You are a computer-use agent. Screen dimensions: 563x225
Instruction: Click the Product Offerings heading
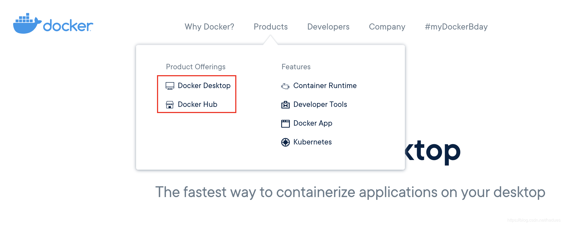point(195,67)
